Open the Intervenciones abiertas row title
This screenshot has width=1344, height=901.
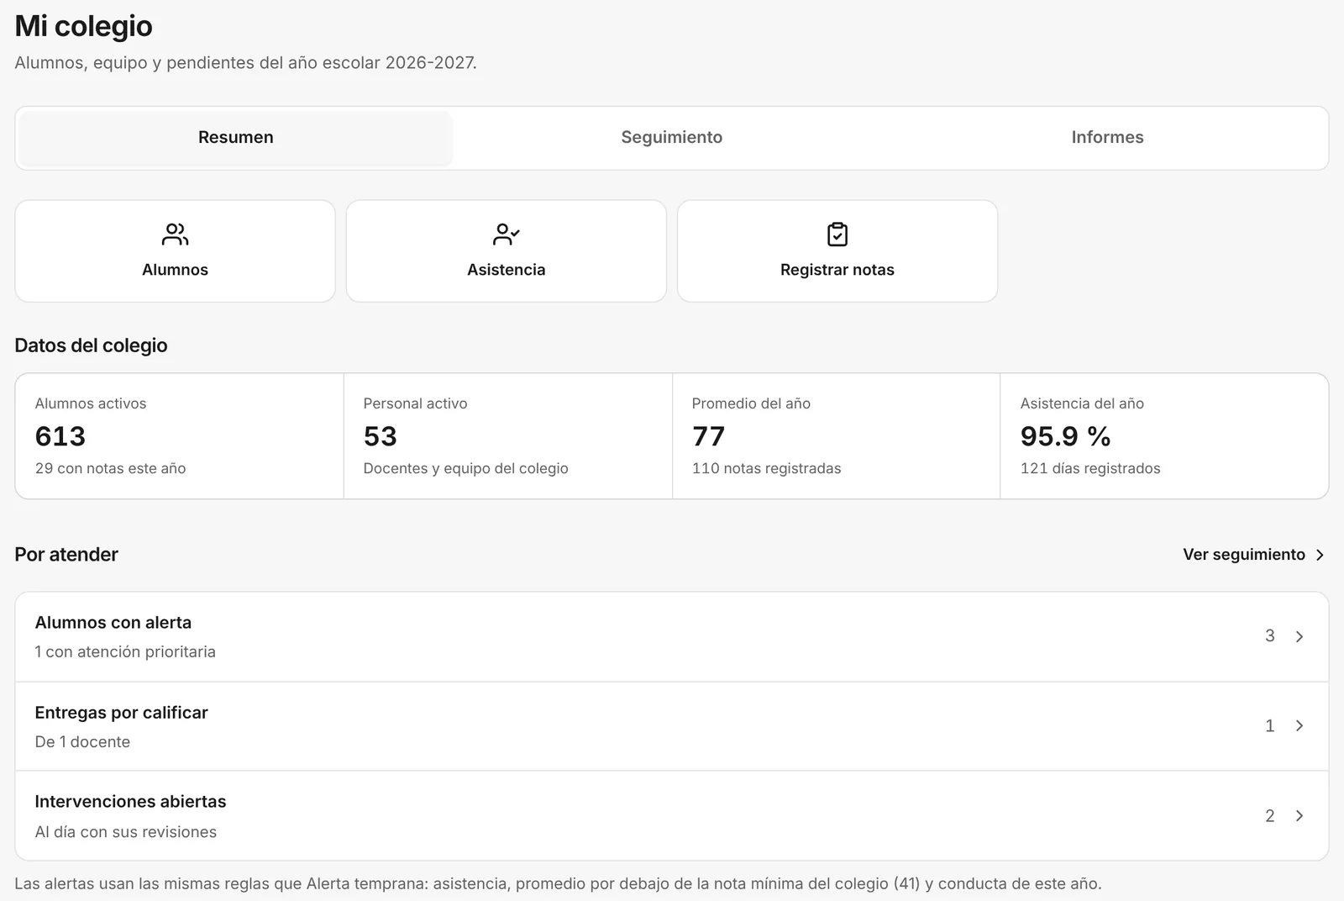(x=130, y=802)
